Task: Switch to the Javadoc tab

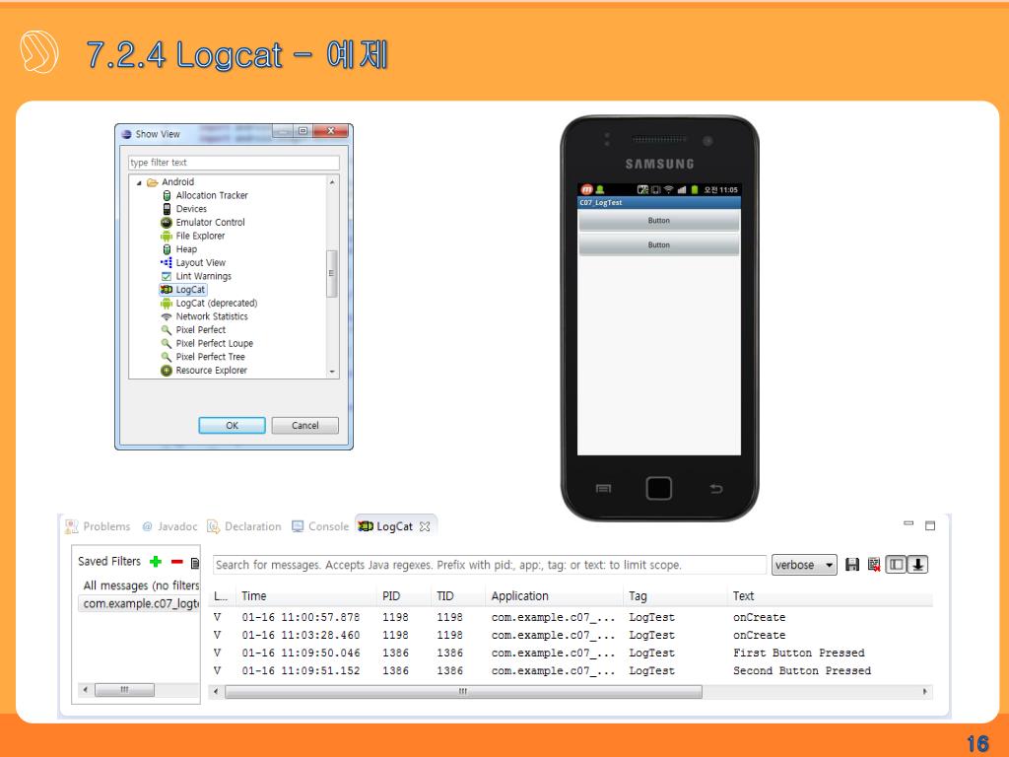Action: (x=169, y=526)
